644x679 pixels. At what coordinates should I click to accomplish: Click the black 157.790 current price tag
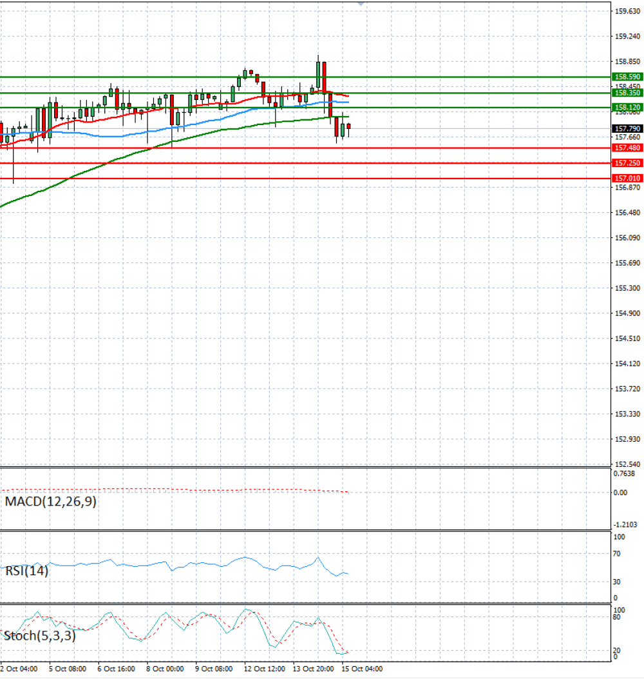click(x=627, y=128)
